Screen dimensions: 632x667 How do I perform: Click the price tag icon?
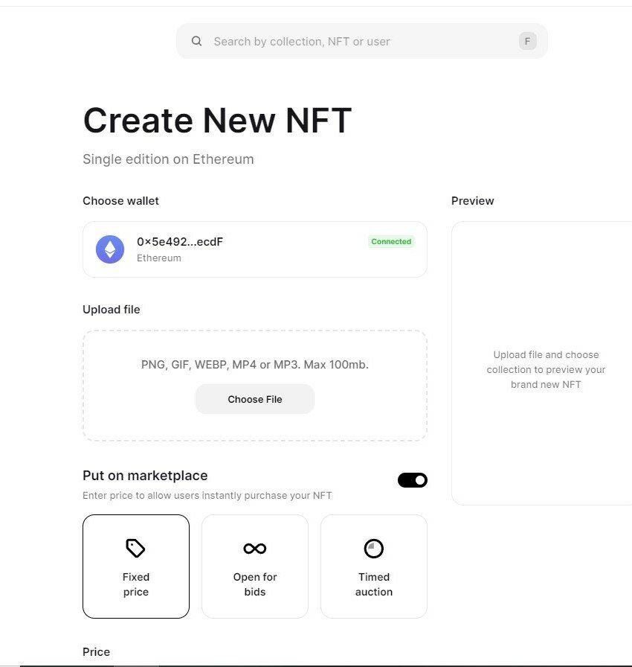(x=135, y=548)
